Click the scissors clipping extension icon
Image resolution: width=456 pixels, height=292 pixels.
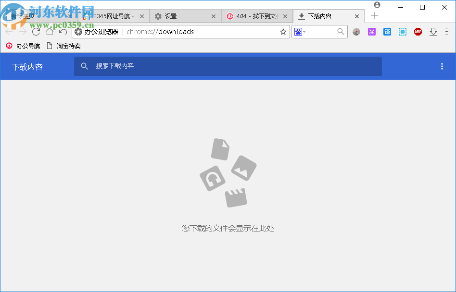click(x=372, y=32)
